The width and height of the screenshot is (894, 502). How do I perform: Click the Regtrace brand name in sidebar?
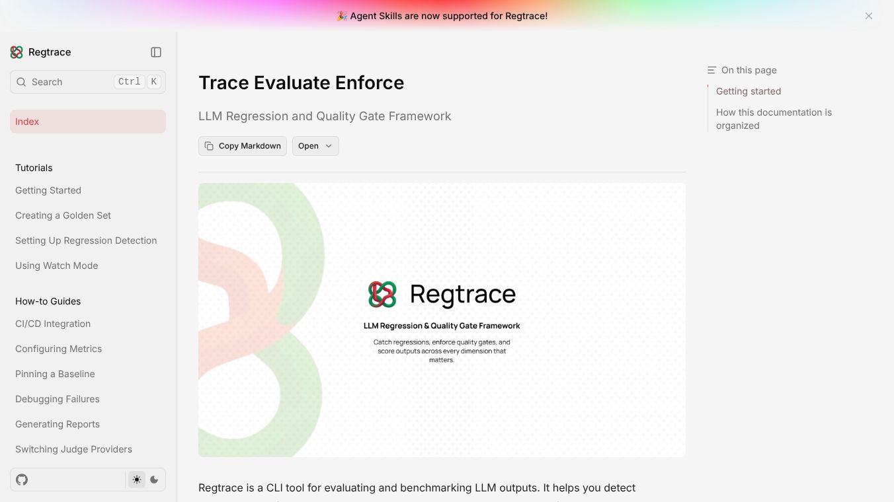point(50,52)
